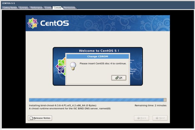Viewport: 195px width, 130px height.
Task: Open the Release Notes
Action: 40,118
